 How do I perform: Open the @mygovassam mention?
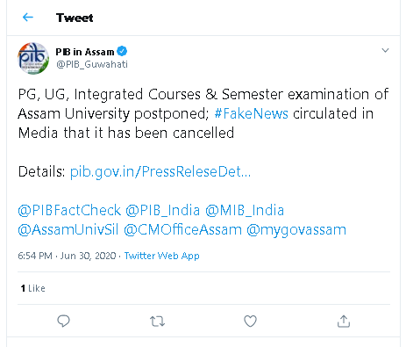[296, 230]
